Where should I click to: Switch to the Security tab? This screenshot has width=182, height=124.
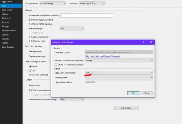[x=5, y=39]
